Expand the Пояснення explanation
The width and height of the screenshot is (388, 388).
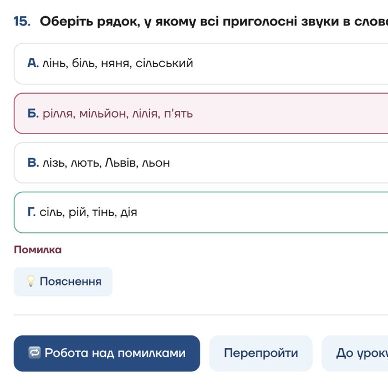[x=63, y=282]
